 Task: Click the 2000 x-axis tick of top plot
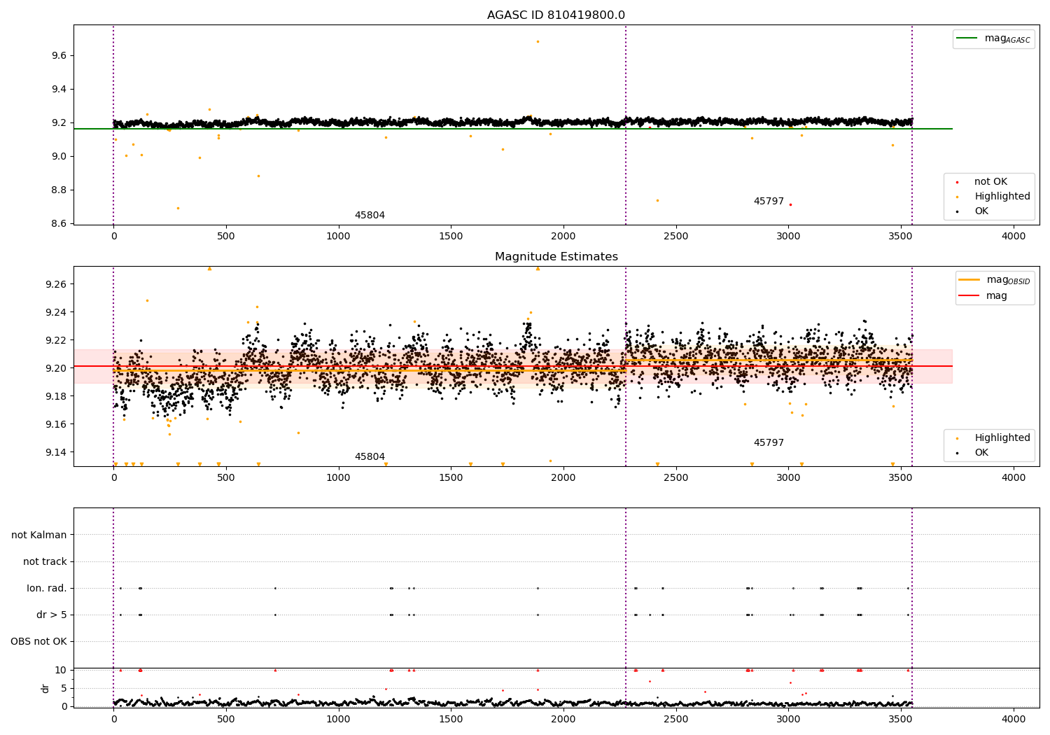point(563,237)
